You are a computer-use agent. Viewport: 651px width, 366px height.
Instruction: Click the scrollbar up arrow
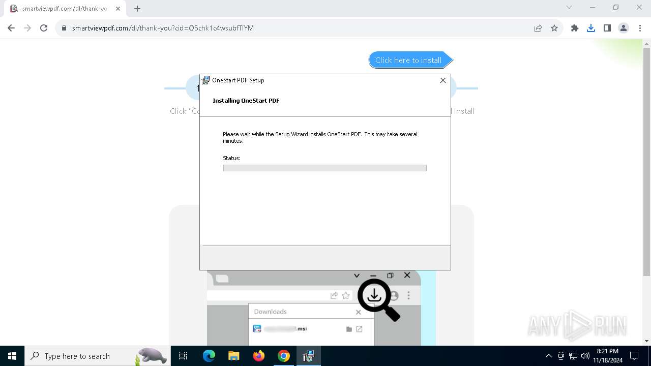[x=646, y=43]
